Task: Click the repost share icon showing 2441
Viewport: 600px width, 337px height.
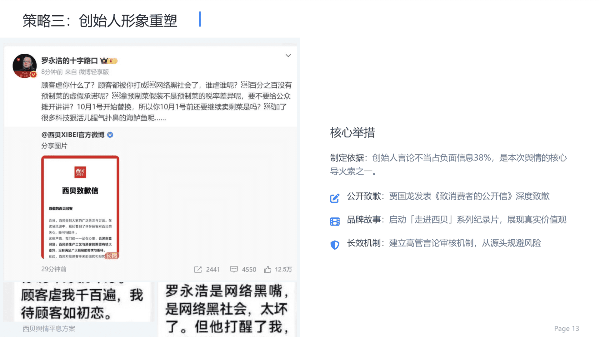Action: point(198,269)
